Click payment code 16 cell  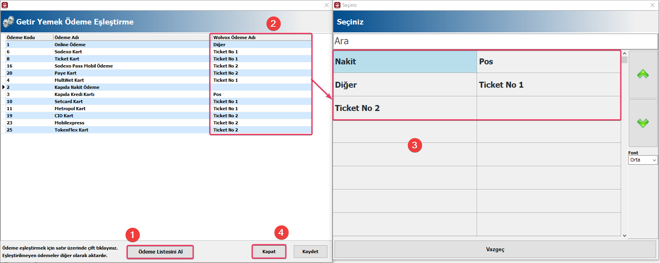[x=29, y=66]
